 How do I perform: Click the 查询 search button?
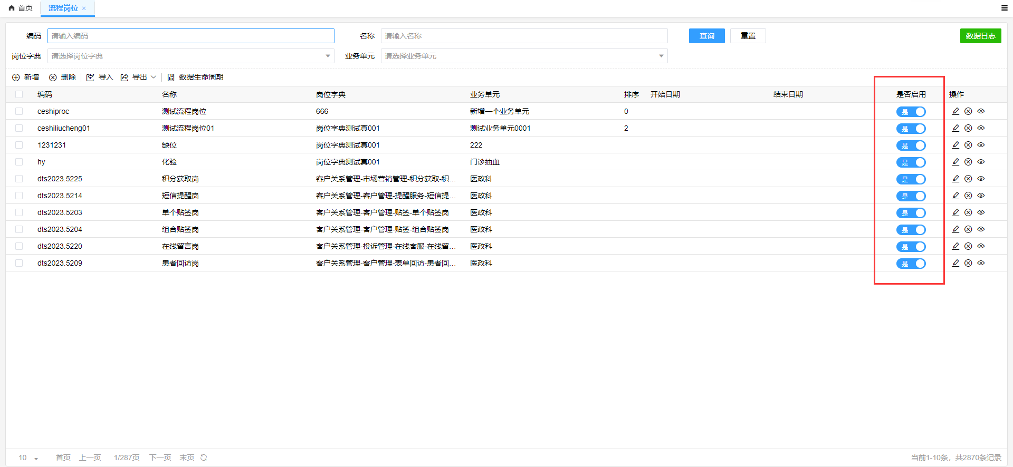[707, 36]
